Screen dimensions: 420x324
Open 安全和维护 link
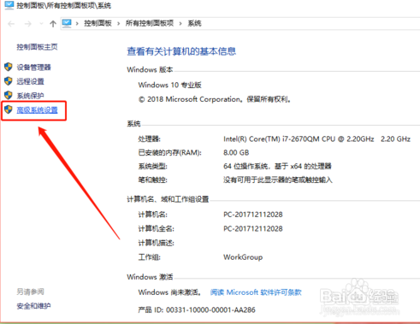coord(33,306)
